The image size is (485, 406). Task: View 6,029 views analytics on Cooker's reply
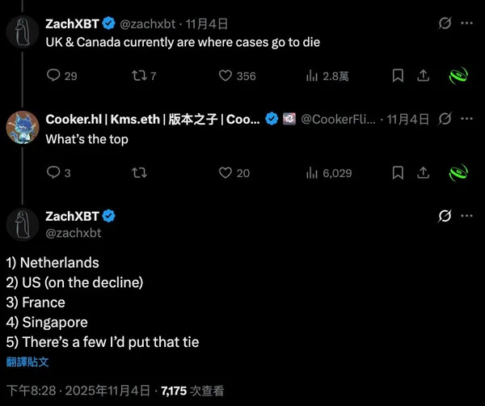[312, 172]
